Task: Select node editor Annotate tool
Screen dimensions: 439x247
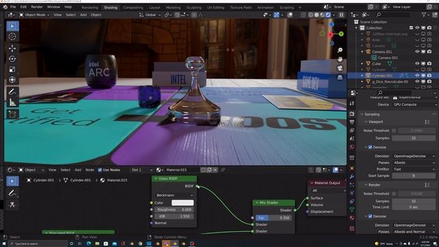Action: (12, 193)
